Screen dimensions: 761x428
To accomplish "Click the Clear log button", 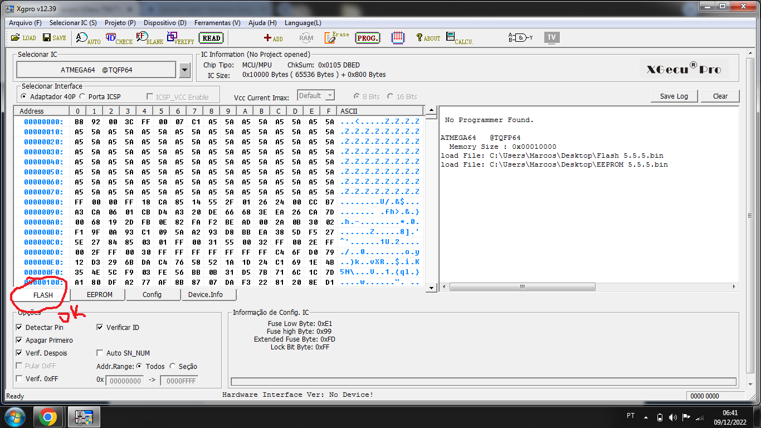I will tap(720, 96).
